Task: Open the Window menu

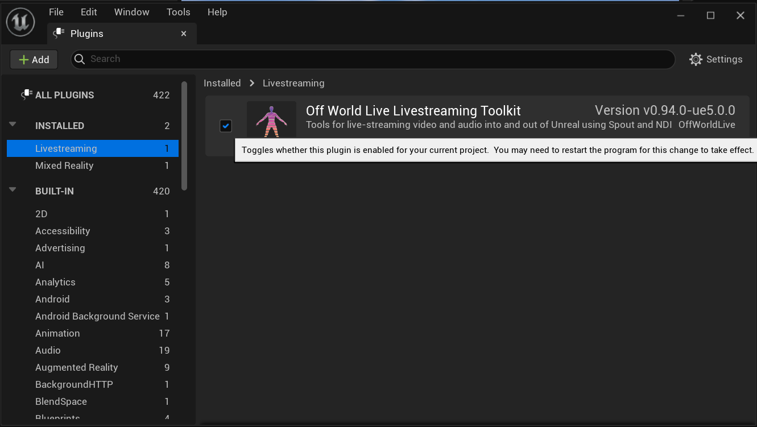Action: click(x=132, y=12)
